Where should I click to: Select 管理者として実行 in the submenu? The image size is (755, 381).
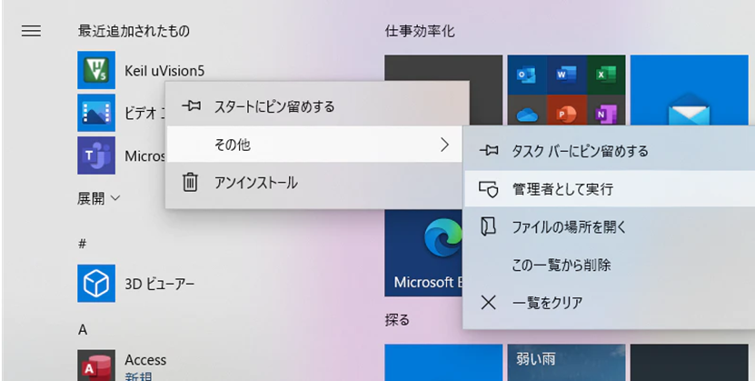[x=561, y=189]
